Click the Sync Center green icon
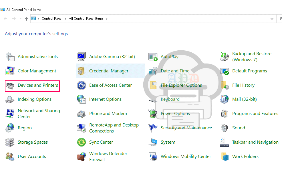 point(82,142)
